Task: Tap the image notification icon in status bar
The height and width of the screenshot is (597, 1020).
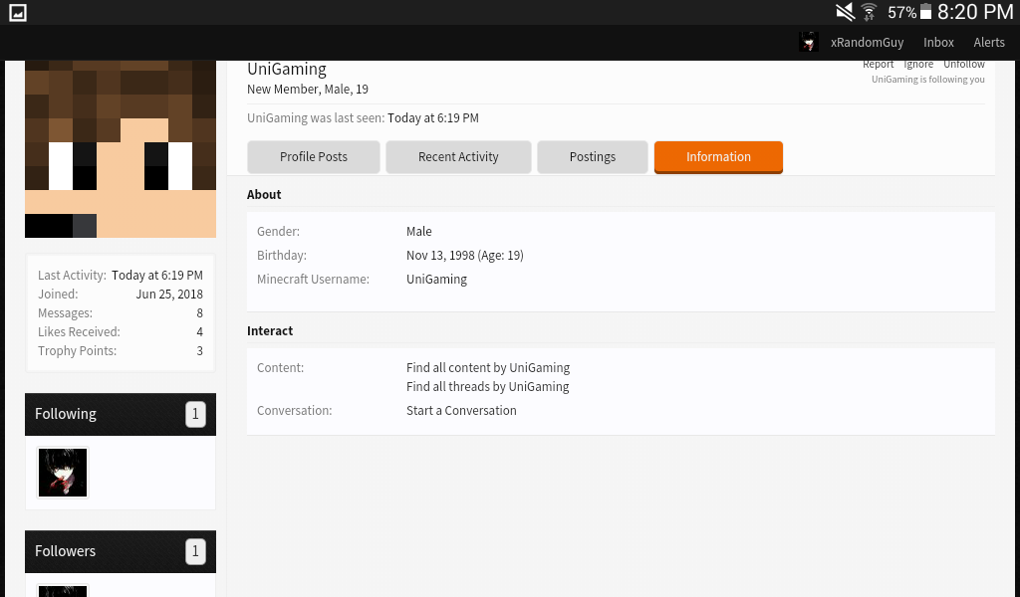Action: pos(18,12)
